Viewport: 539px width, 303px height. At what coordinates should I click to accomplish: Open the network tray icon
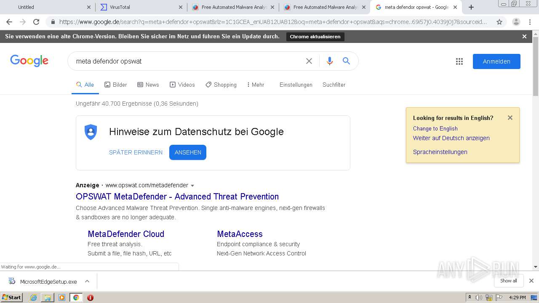489,298
